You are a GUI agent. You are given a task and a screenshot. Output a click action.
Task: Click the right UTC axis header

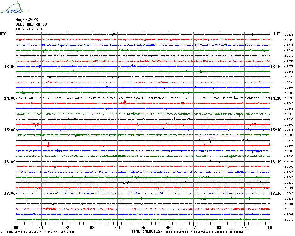point(277,34)
